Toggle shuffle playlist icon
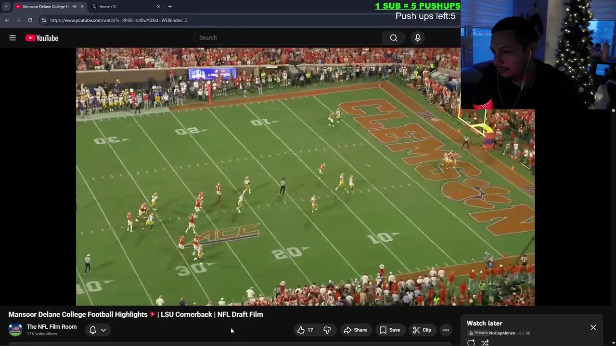Screen dimensions: 616x346 click(x=485, y=343)
